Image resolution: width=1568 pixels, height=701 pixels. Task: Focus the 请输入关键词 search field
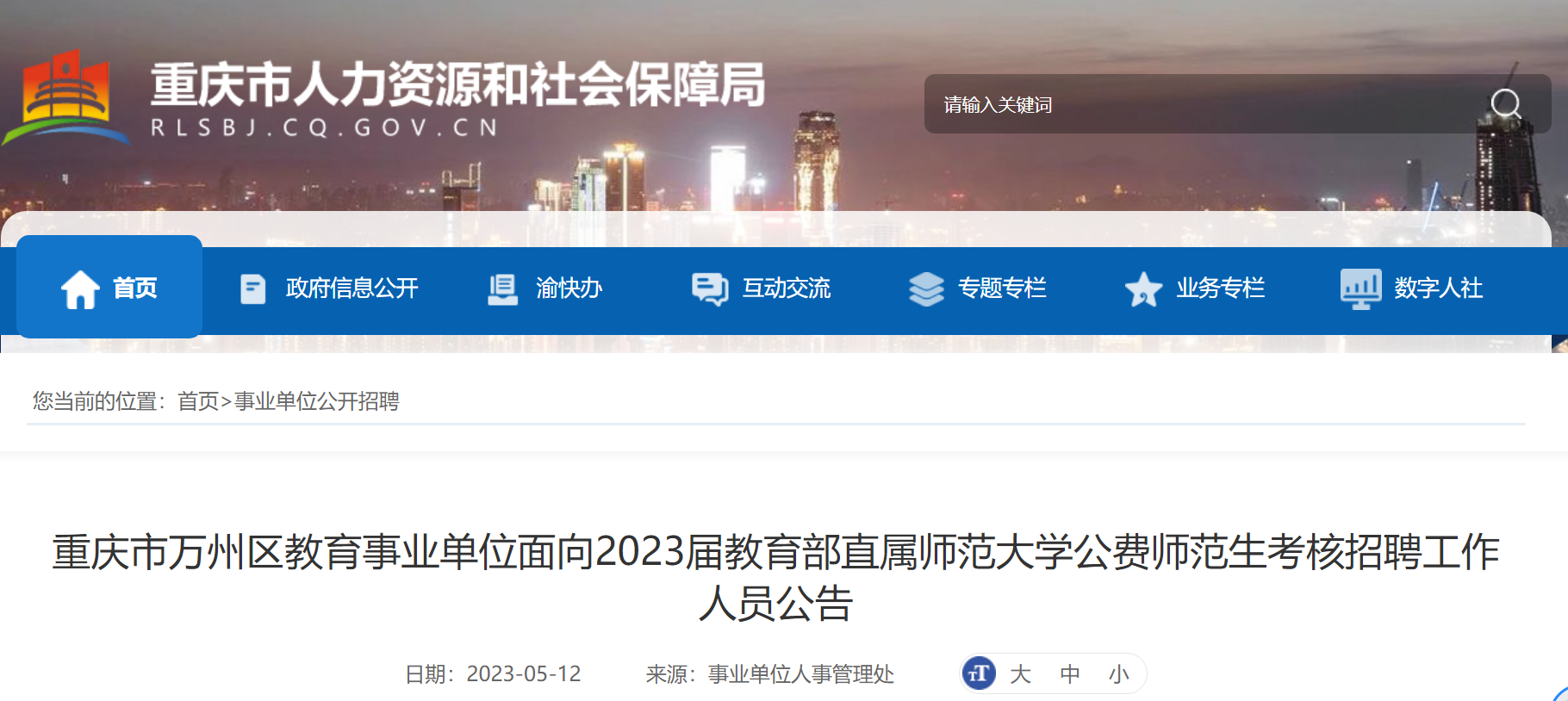tap(1206, 104)
